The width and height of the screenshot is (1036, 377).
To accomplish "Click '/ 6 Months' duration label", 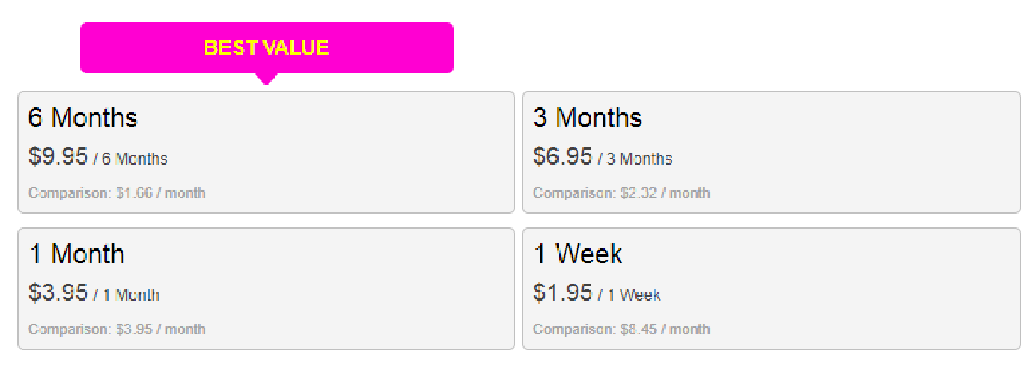I will tap(130, 159).
